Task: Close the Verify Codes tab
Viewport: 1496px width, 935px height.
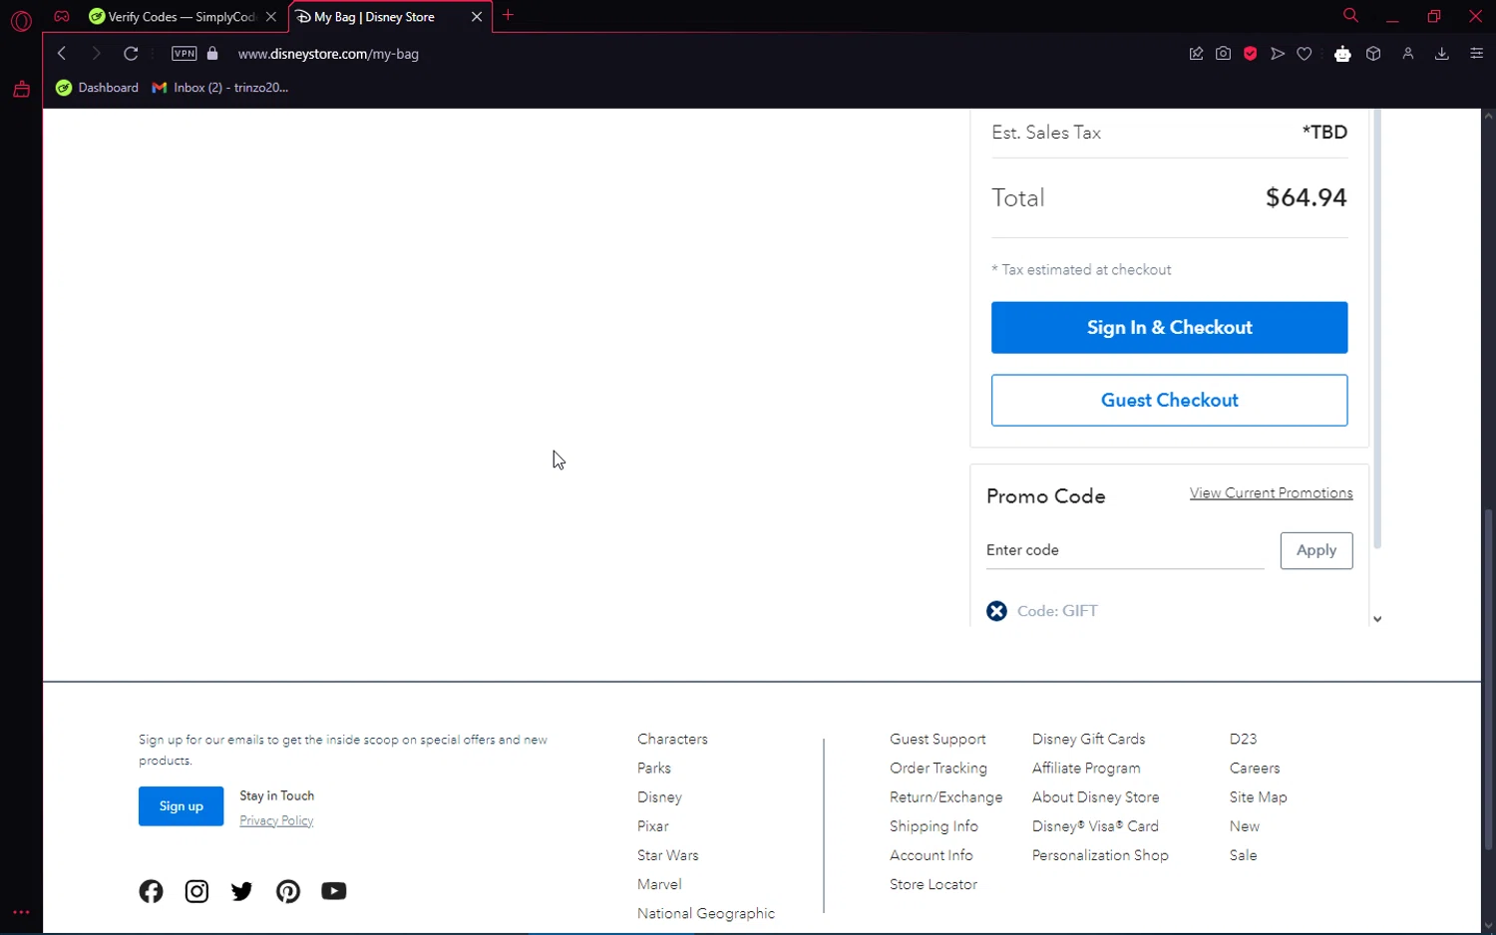Action: [x=271, y=17]
